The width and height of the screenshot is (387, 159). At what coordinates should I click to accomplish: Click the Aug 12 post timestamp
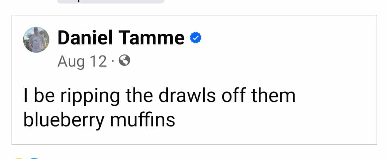pyautogui.click(x=82, y=62)
